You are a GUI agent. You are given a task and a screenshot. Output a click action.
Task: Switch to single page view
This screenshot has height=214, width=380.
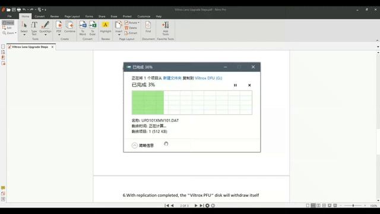308,206
